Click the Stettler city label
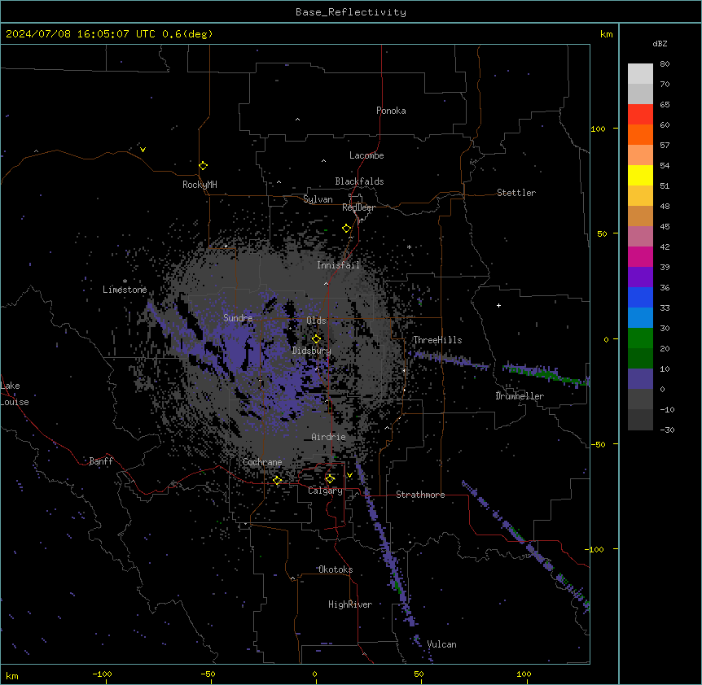 coord(516,193)
